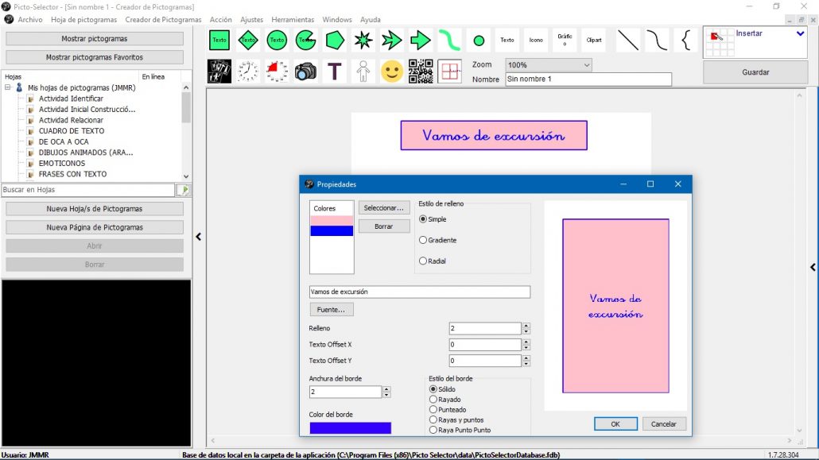Select the Rayado border style

[433, 400]
